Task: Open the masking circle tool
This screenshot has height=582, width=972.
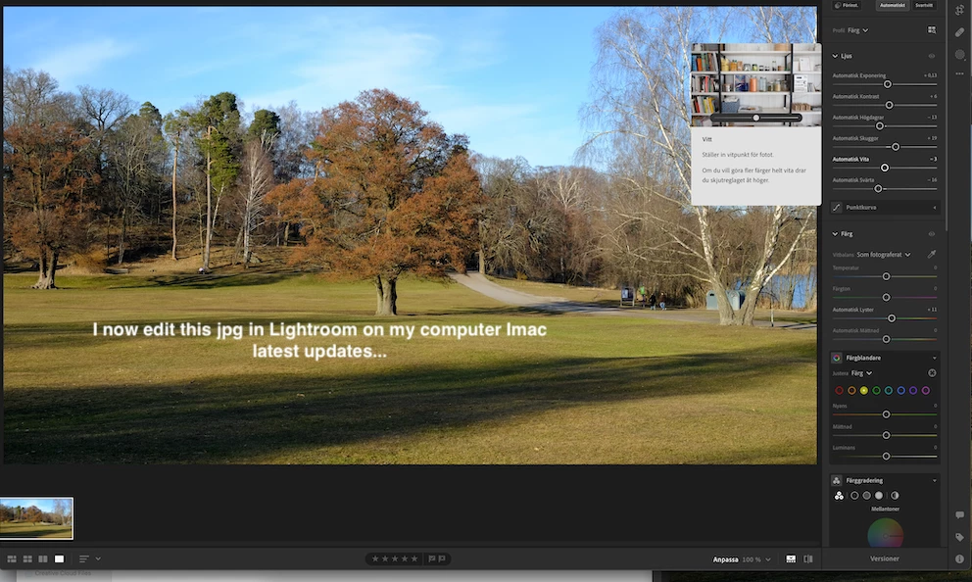Action: [959, 55]
